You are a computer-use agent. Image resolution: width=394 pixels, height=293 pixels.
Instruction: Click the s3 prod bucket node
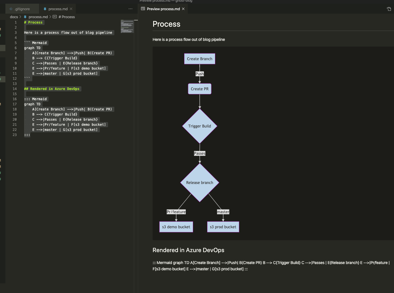tap(223, 227)
